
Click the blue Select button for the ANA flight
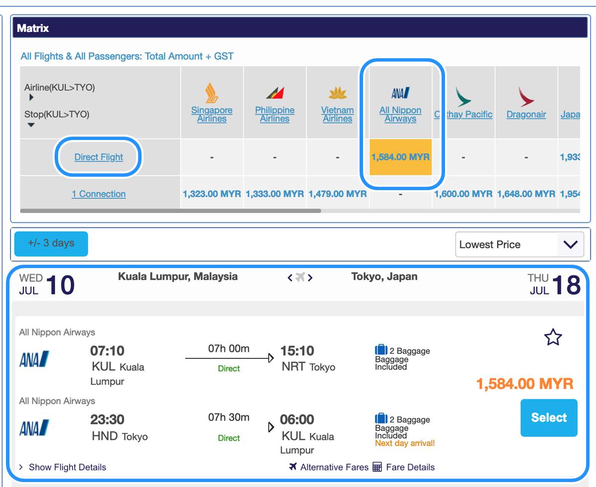click(x=549, y=417)
